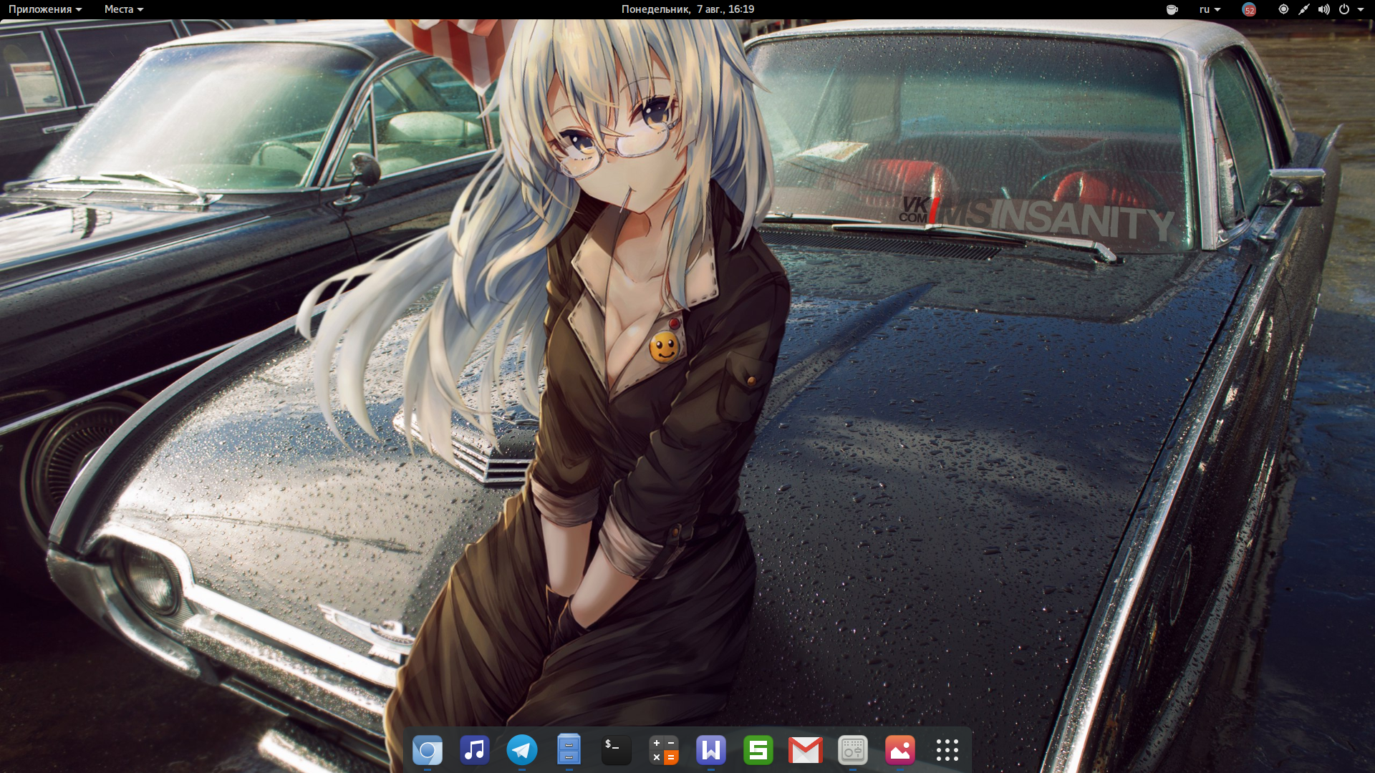Show all applications grid

coord(947,750)
